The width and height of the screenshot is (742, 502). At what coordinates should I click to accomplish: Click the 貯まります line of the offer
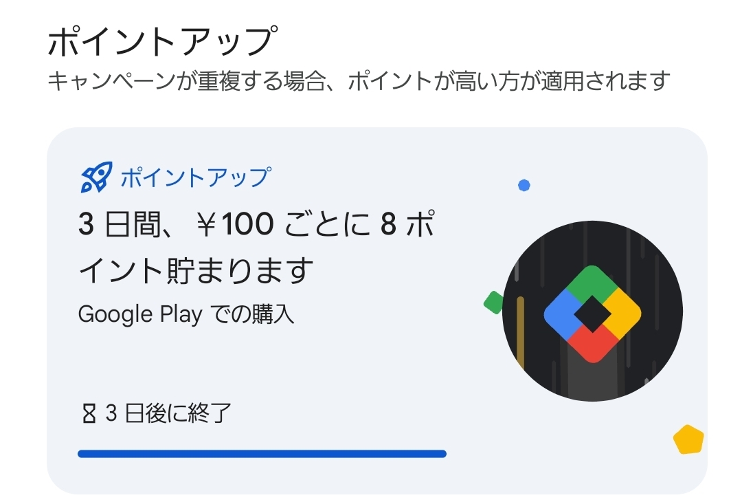(x=196, y=270)
